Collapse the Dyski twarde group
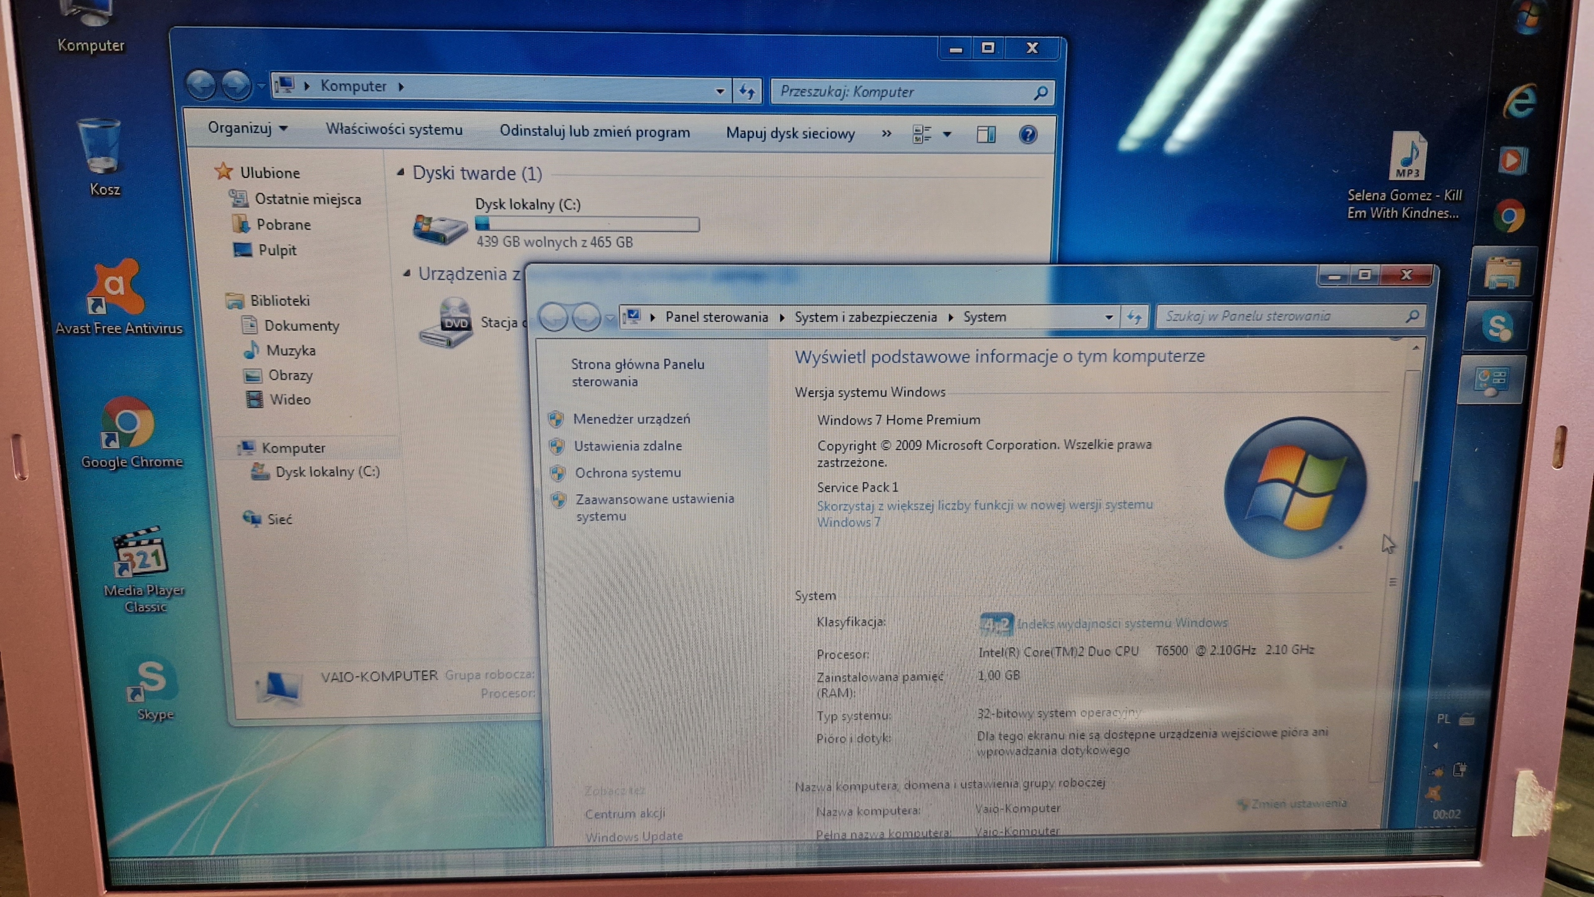This screenshot has width=1594, height=897. click(401, 172)
